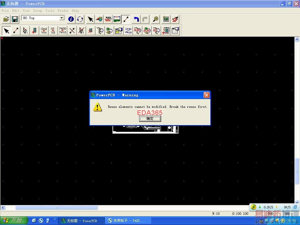This screenshot has height=225, width=300.
Task: Click the vertical scrollbar thumb
Action: tap(297, 171)
